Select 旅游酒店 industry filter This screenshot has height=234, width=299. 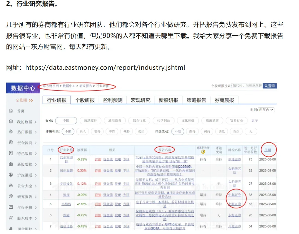coord(212,120)
